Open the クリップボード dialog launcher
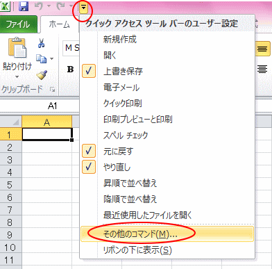 (53, 90)
